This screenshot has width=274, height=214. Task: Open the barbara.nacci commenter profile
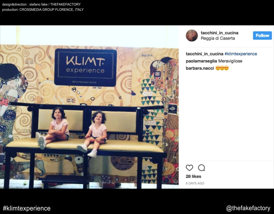point(200,68)
